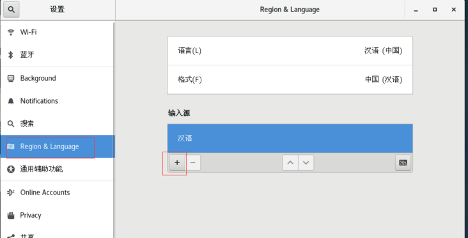Show keyboard layout preview
The width and height of the screenshot is (468, 238).
(403, 163)
